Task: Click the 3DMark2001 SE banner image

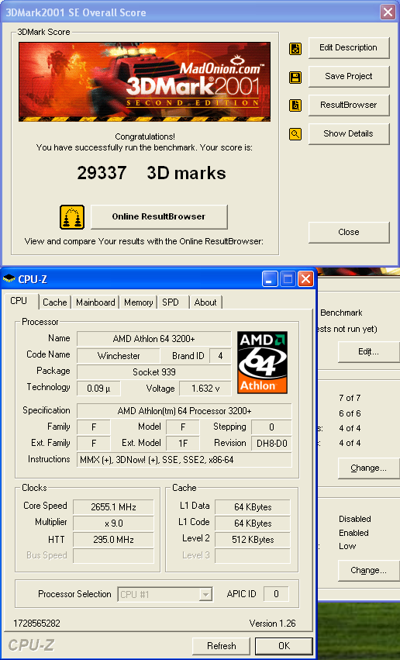Action: (x=145, y=81)
